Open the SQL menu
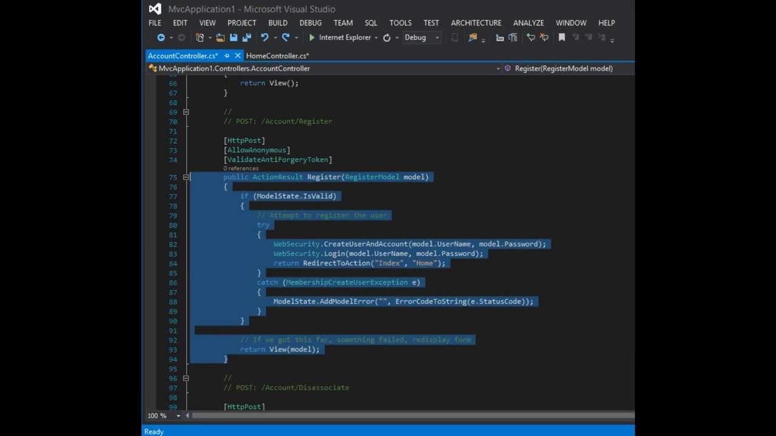Viewport: 776px width, 436px height. click(x=371, y=23)
